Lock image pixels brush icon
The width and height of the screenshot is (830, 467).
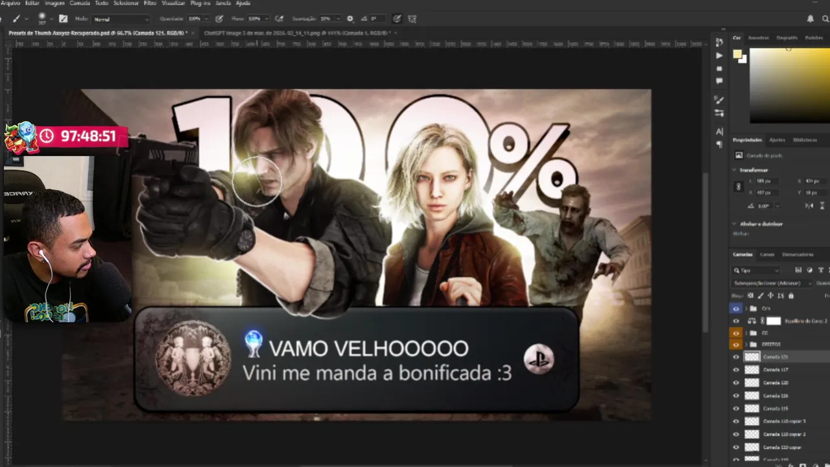[761, 296]
